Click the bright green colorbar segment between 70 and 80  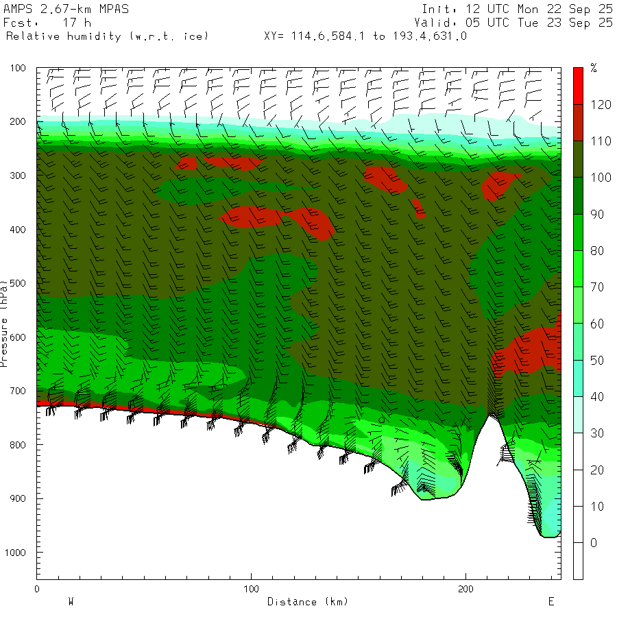pyautogui.click(x=578, y=269)
